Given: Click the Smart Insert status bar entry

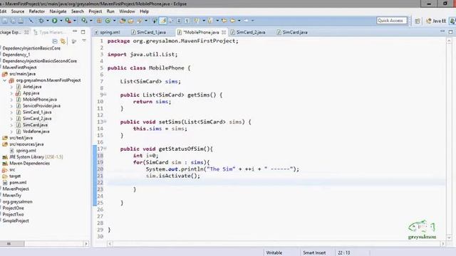Looking at the screenshot, I should tap(314, 253).
